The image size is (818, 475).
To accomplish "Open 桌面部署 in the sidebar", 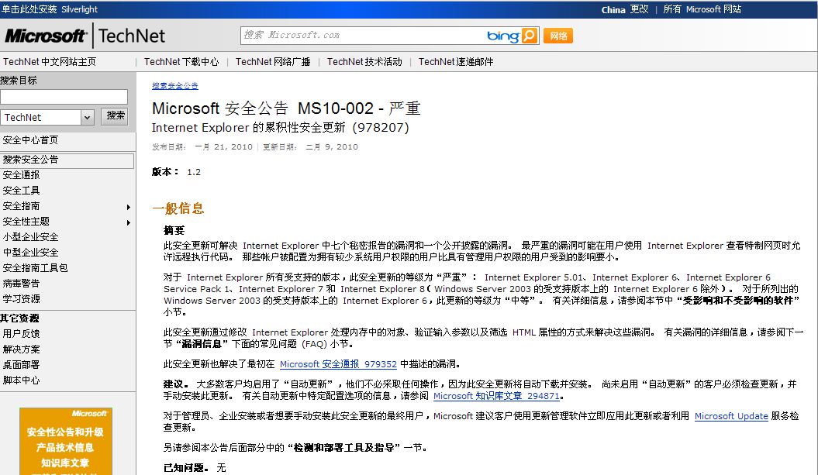I will [21, 365].
